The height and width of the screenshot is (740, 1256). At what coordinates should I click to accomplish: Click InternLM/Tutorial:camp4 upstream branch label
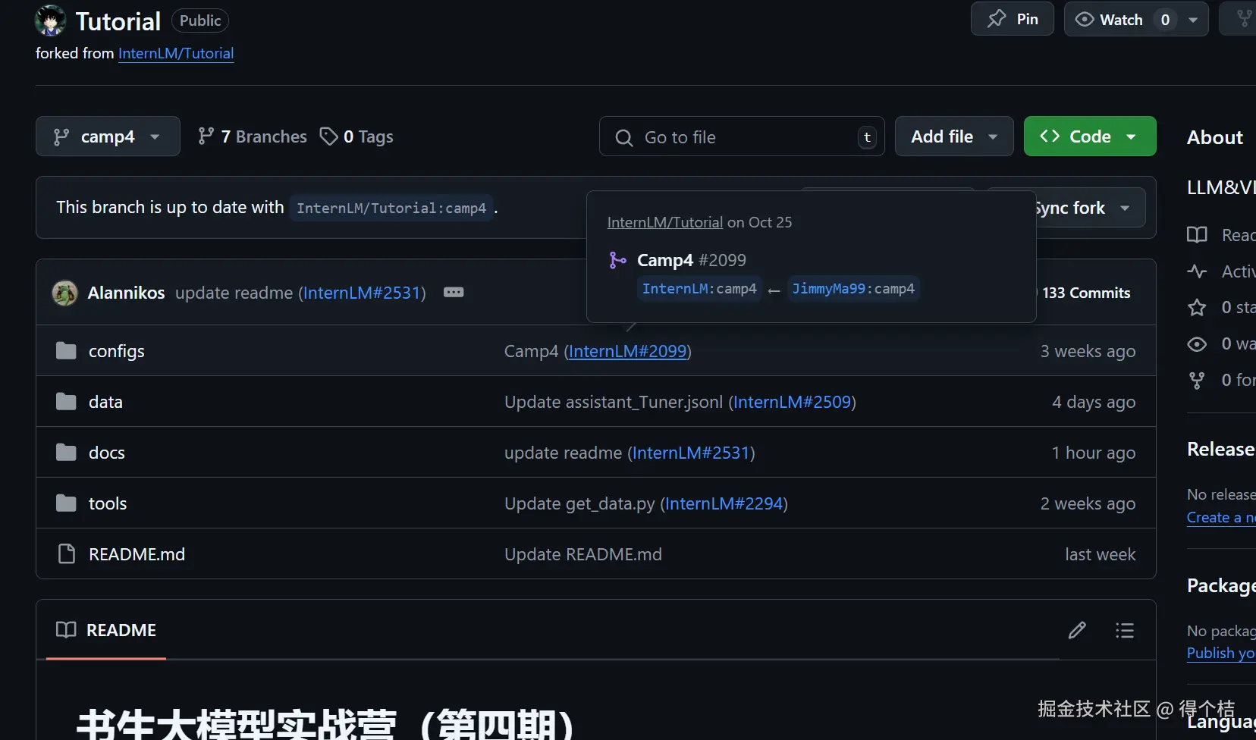(391, 208)
